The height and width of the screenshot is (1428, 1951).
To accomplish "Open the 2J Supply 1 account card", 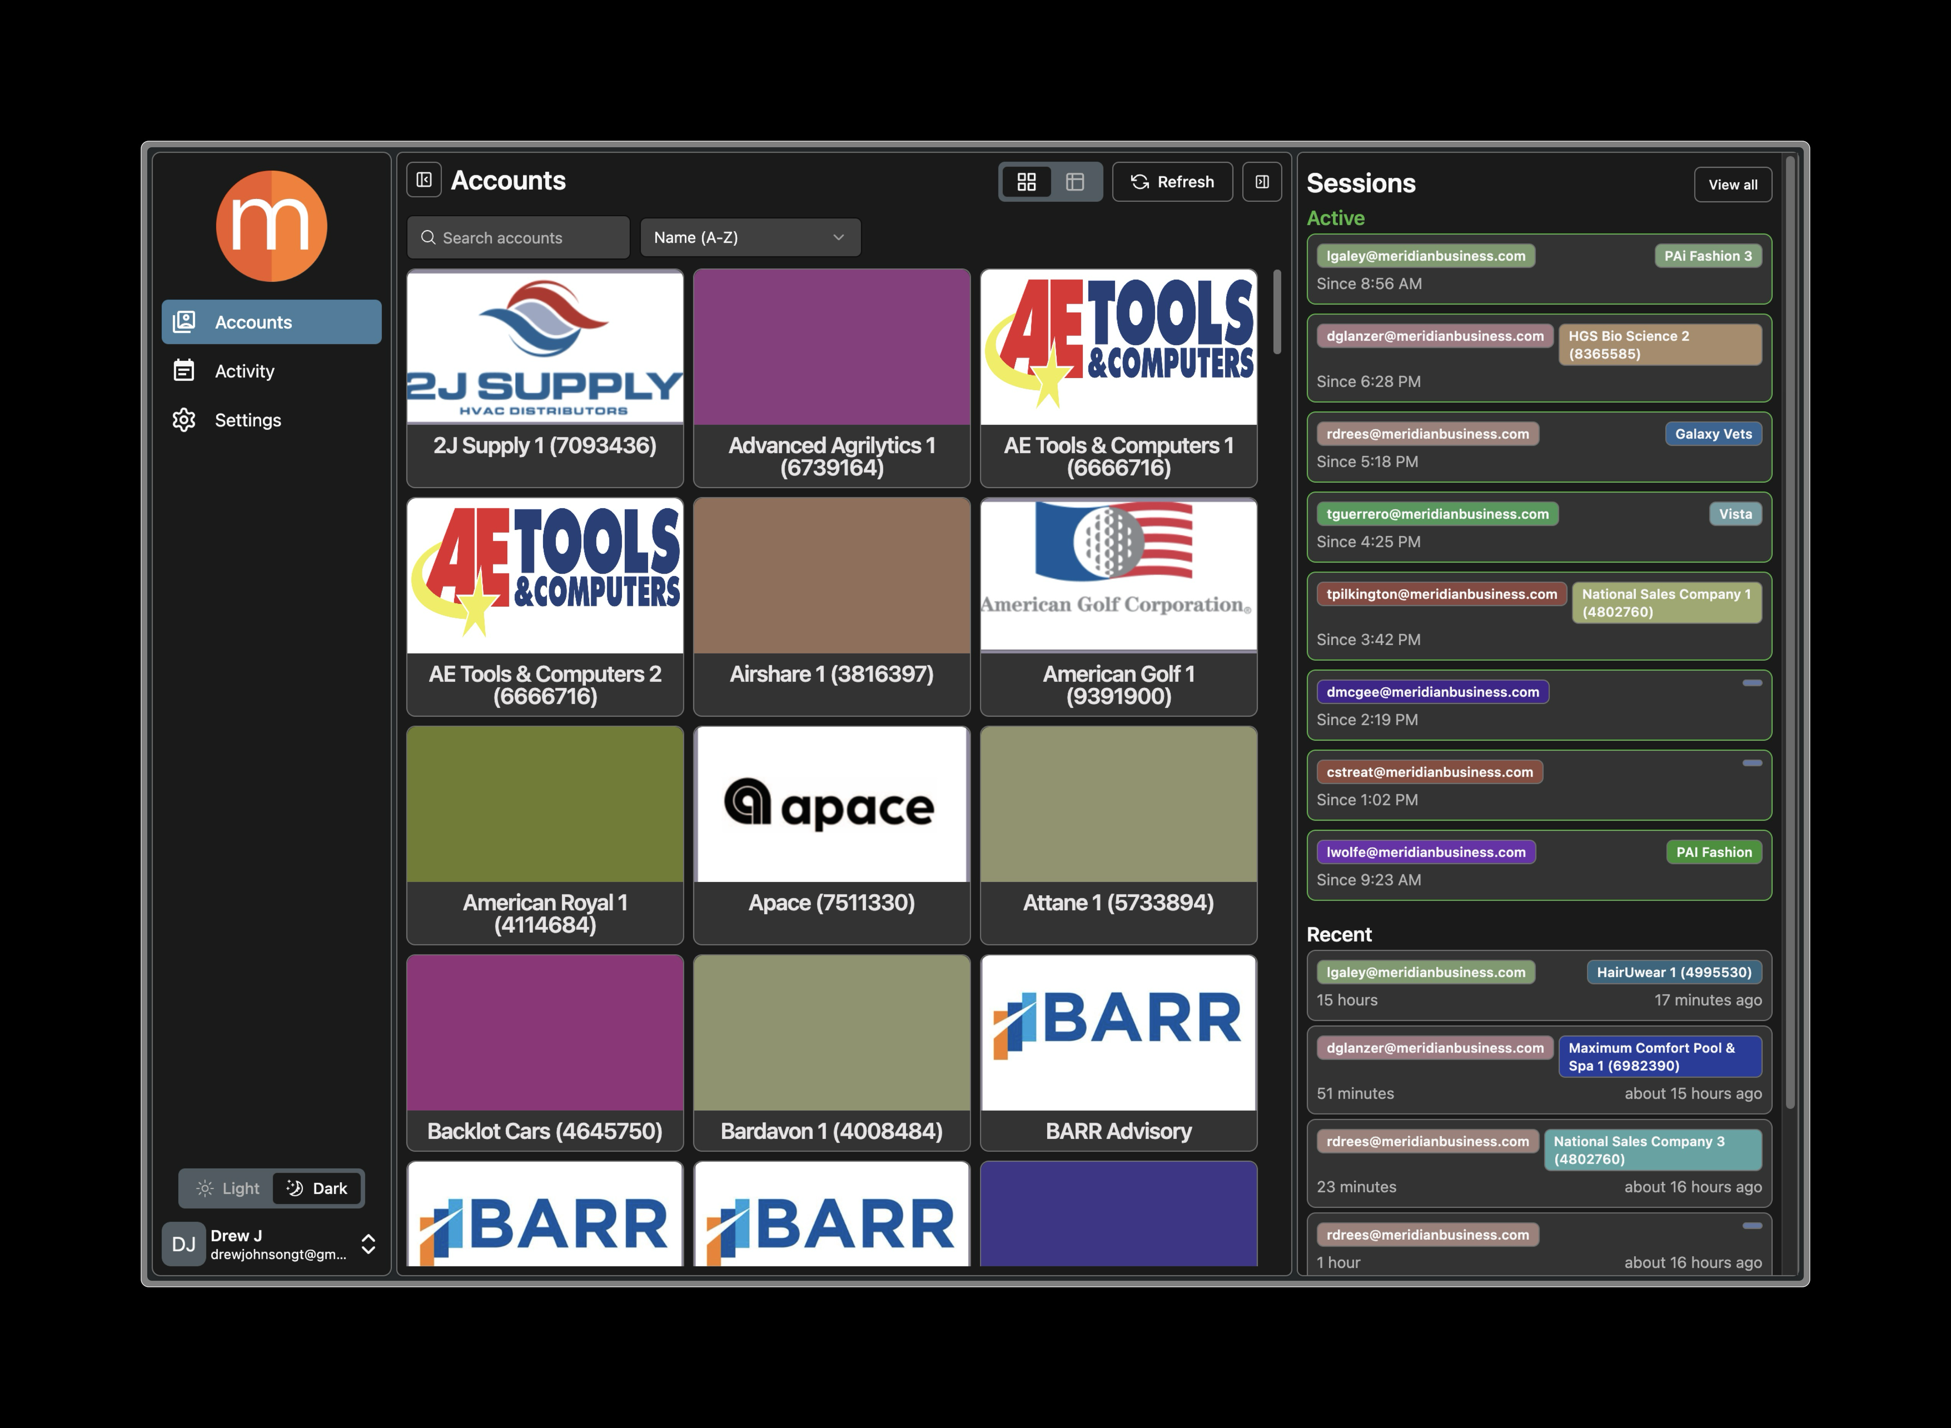I will [545, 378].
